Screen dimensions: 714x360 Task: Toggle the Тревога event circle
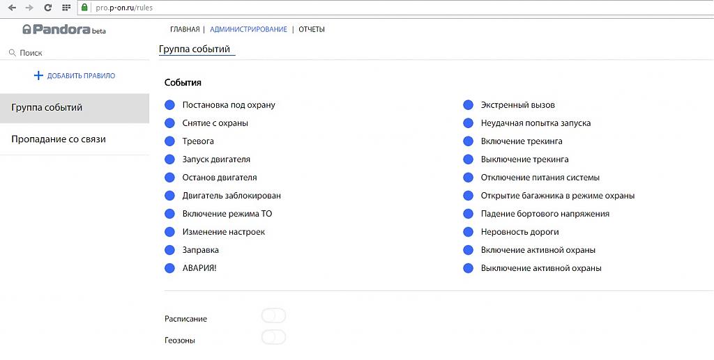(169, 141)
